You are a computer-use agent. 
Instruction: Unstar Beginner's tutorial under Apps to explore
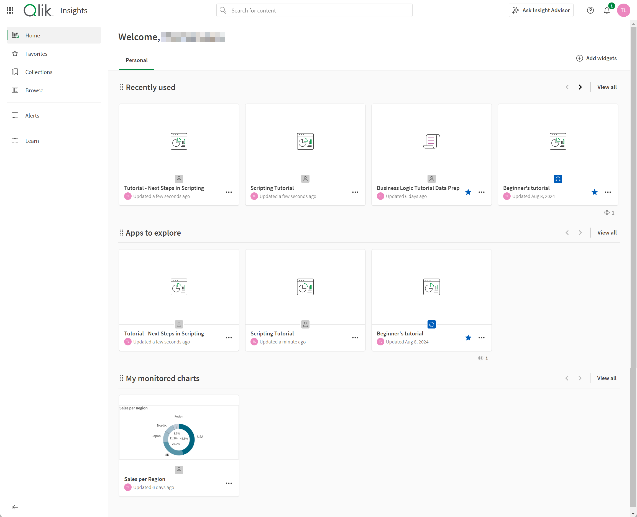[x=468, y=338]
